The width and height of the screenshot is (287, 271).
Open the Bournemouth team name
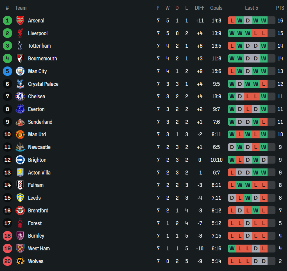[x=43, y=59]
